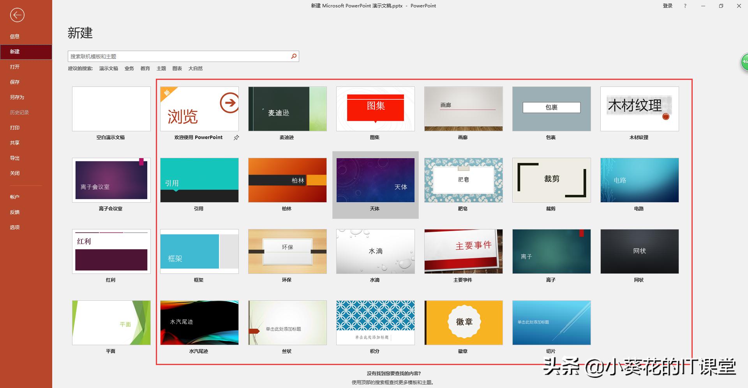Select the 柏林 theme thumbnail
Screen dimensions: 748x388
[x=288, y=180]
